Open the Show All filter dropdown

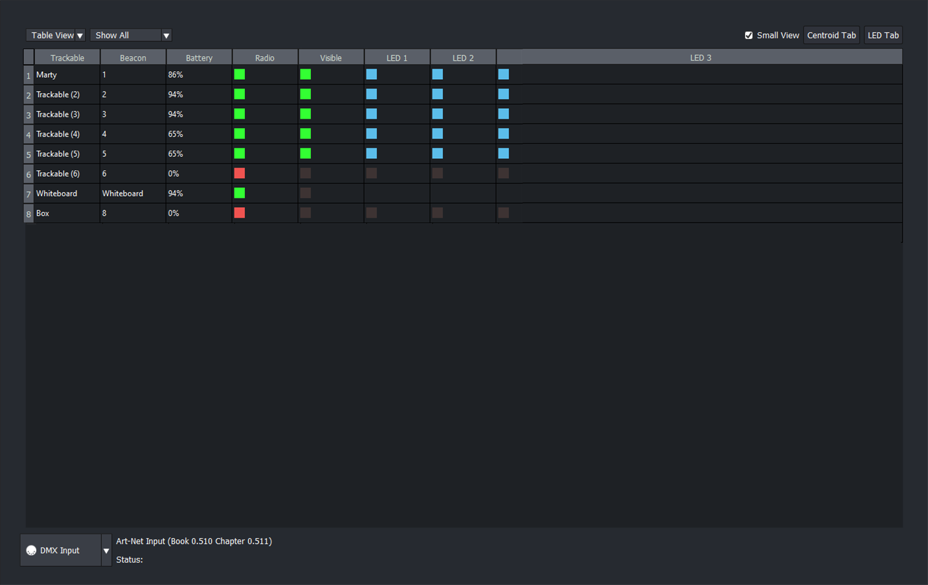[x=131, y=35]
